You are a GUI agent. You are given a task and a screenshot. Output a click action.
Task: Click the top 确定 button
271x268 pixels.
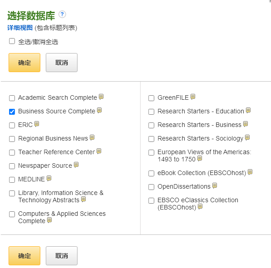coord(25,63)
